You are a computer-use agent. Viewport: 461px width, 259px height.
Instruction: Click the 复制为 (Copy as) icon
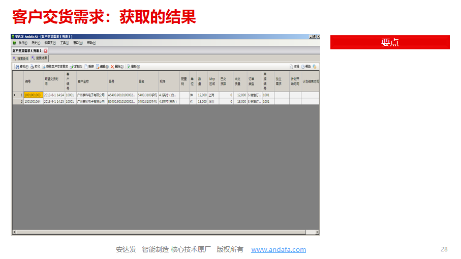tap(72, 67)
